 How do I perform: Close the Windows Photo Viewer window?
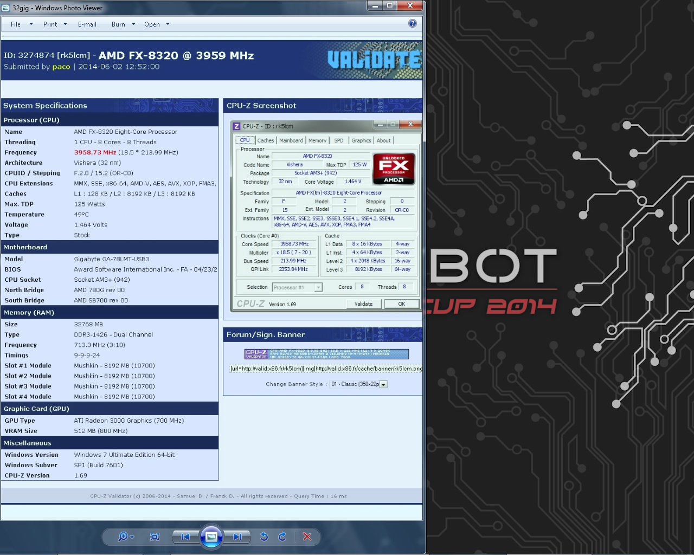410,5
